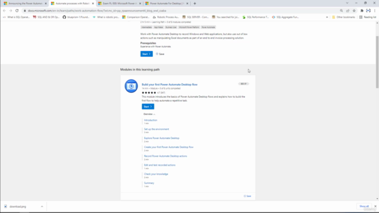Image resolution: width=379 pixels, height=213 pixels.
Task: Open the tab search dropdown arrow
Action: (347, 3)
